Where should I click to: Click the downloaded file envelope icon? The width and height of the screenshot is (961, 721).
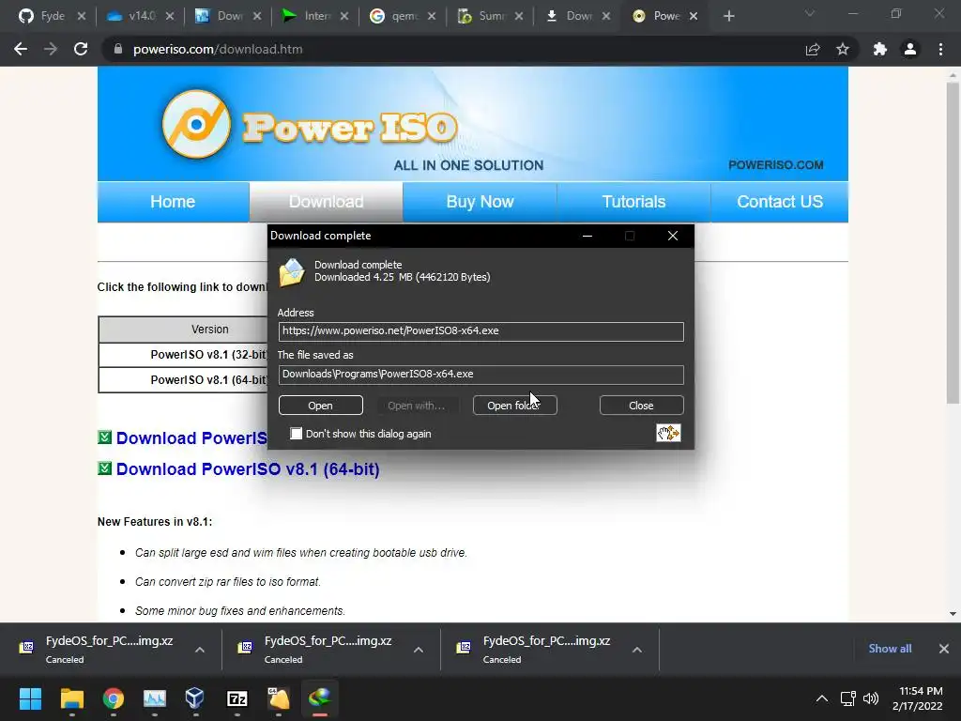[x=292, y=272]
